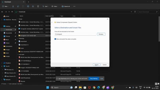The height and width of the screenshot is (90, 160).
Task: Switch to the details view button
Action: pyautogui.click(x=156, y=84)
